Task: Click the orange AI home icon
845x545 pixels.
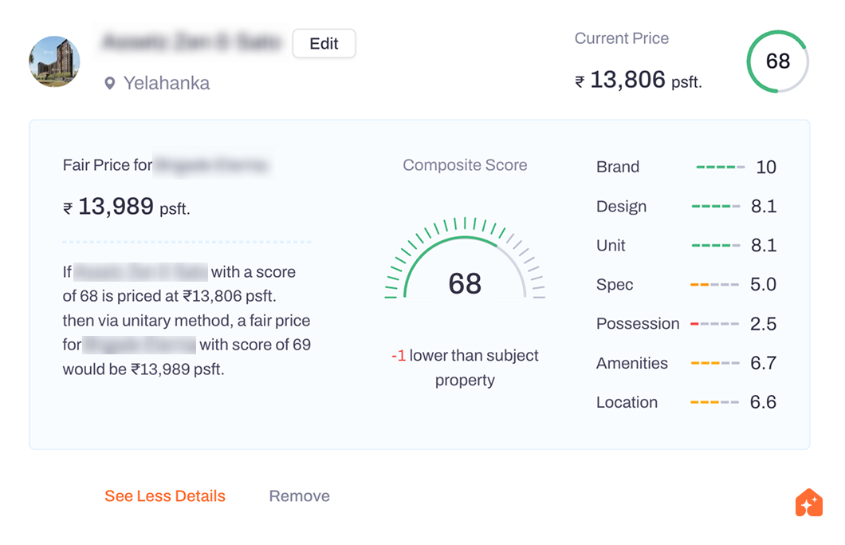Action: point(809,503)
